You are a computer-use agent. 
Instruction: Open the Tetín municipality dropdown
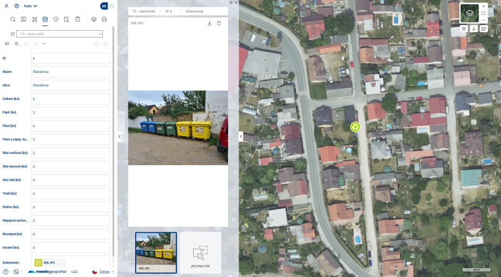coord(31,6)
